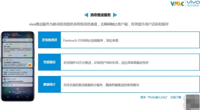The width and height of the screenshot is (200, 110).
Task: Expand the WeChat notification with the chevron
Action: pos(31,70)
